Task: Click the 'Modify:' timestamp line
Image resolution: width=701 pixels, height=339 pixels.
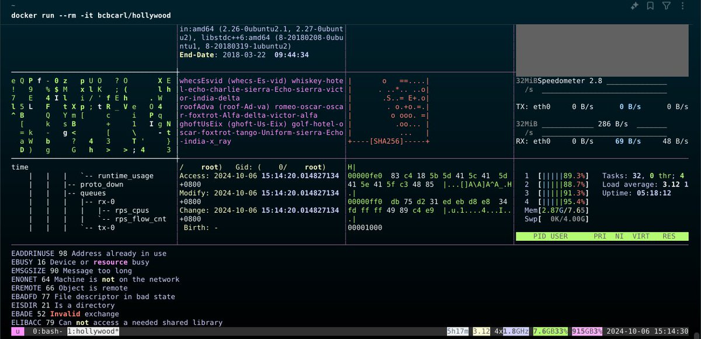Action: pos(259,193)
